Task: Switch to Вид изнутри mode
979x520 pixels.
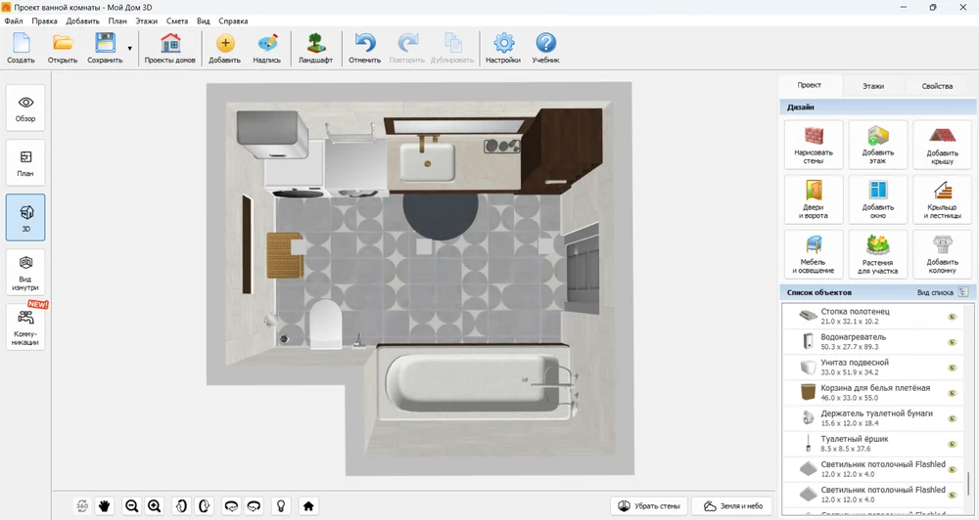Action: 25,273
